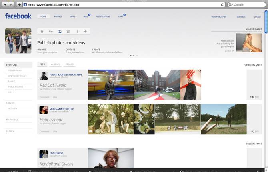Click the Facebook favicon in address bar
Image resolution: width=268 pixels, height=172 pixels.
(x=25, y=5)
